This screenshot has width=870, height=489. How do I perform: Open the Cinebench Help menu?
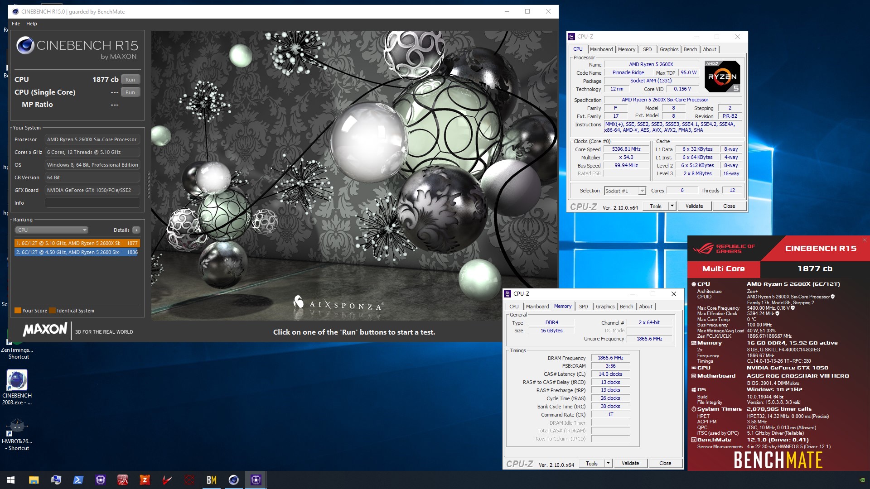[32, 24]
